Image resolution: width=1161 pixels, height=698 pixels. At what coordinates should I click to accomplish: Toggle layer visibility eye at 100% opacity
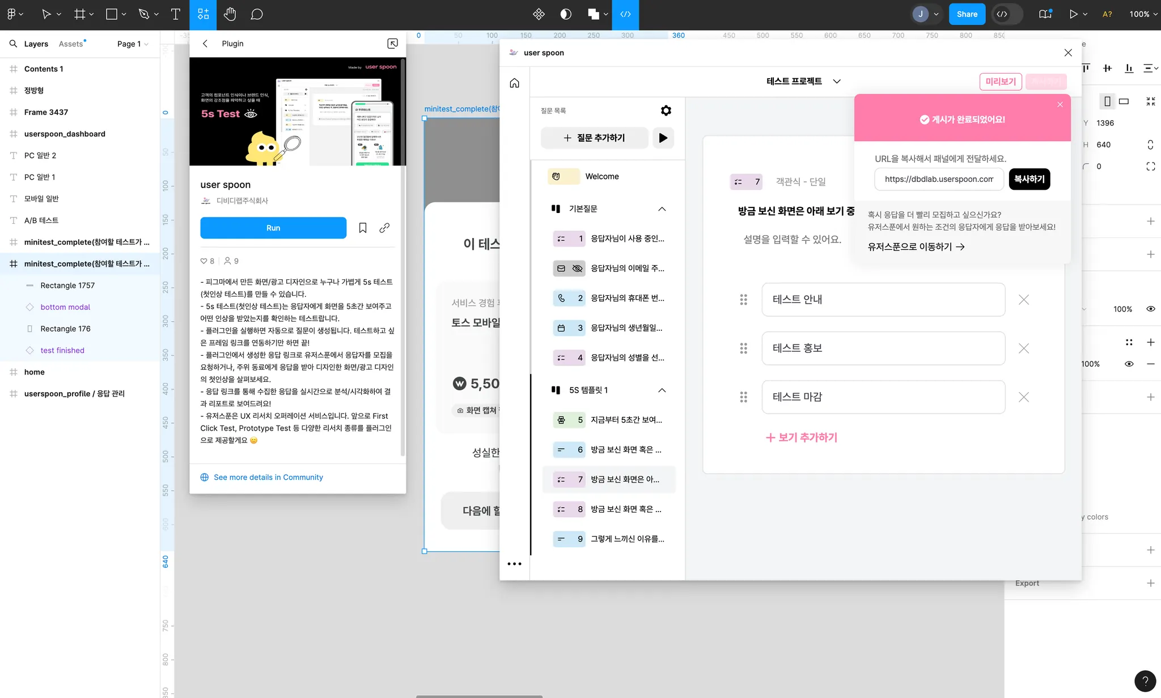coord(1151,309)
